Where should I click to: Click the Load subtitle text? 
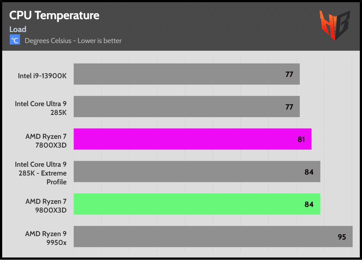[x=18, y=29]
